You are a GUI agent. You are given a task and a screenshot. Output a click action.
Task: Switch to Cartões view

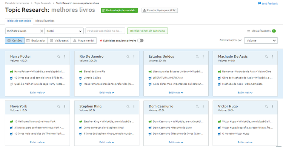[15, 41]
